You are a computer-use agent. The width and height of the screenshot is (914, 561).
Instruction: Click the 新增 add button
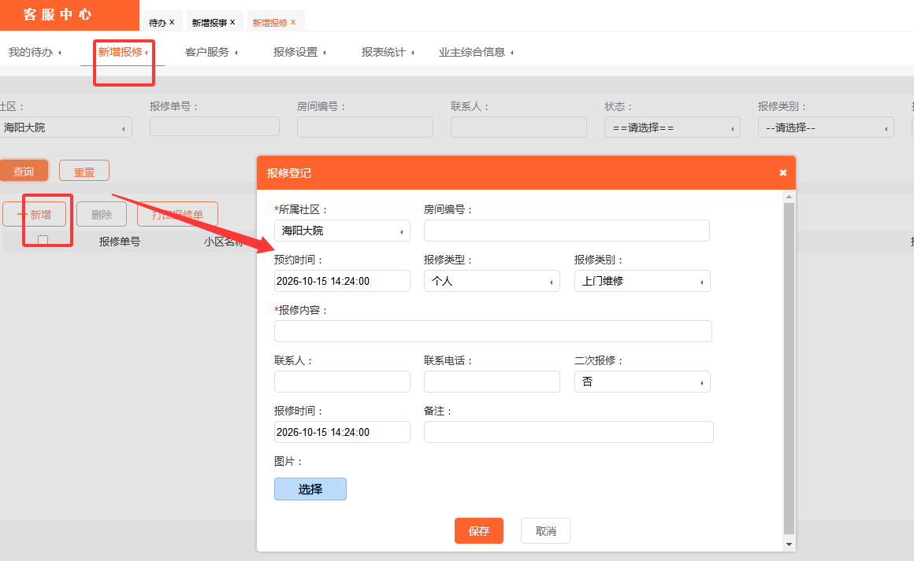point(35,214)
